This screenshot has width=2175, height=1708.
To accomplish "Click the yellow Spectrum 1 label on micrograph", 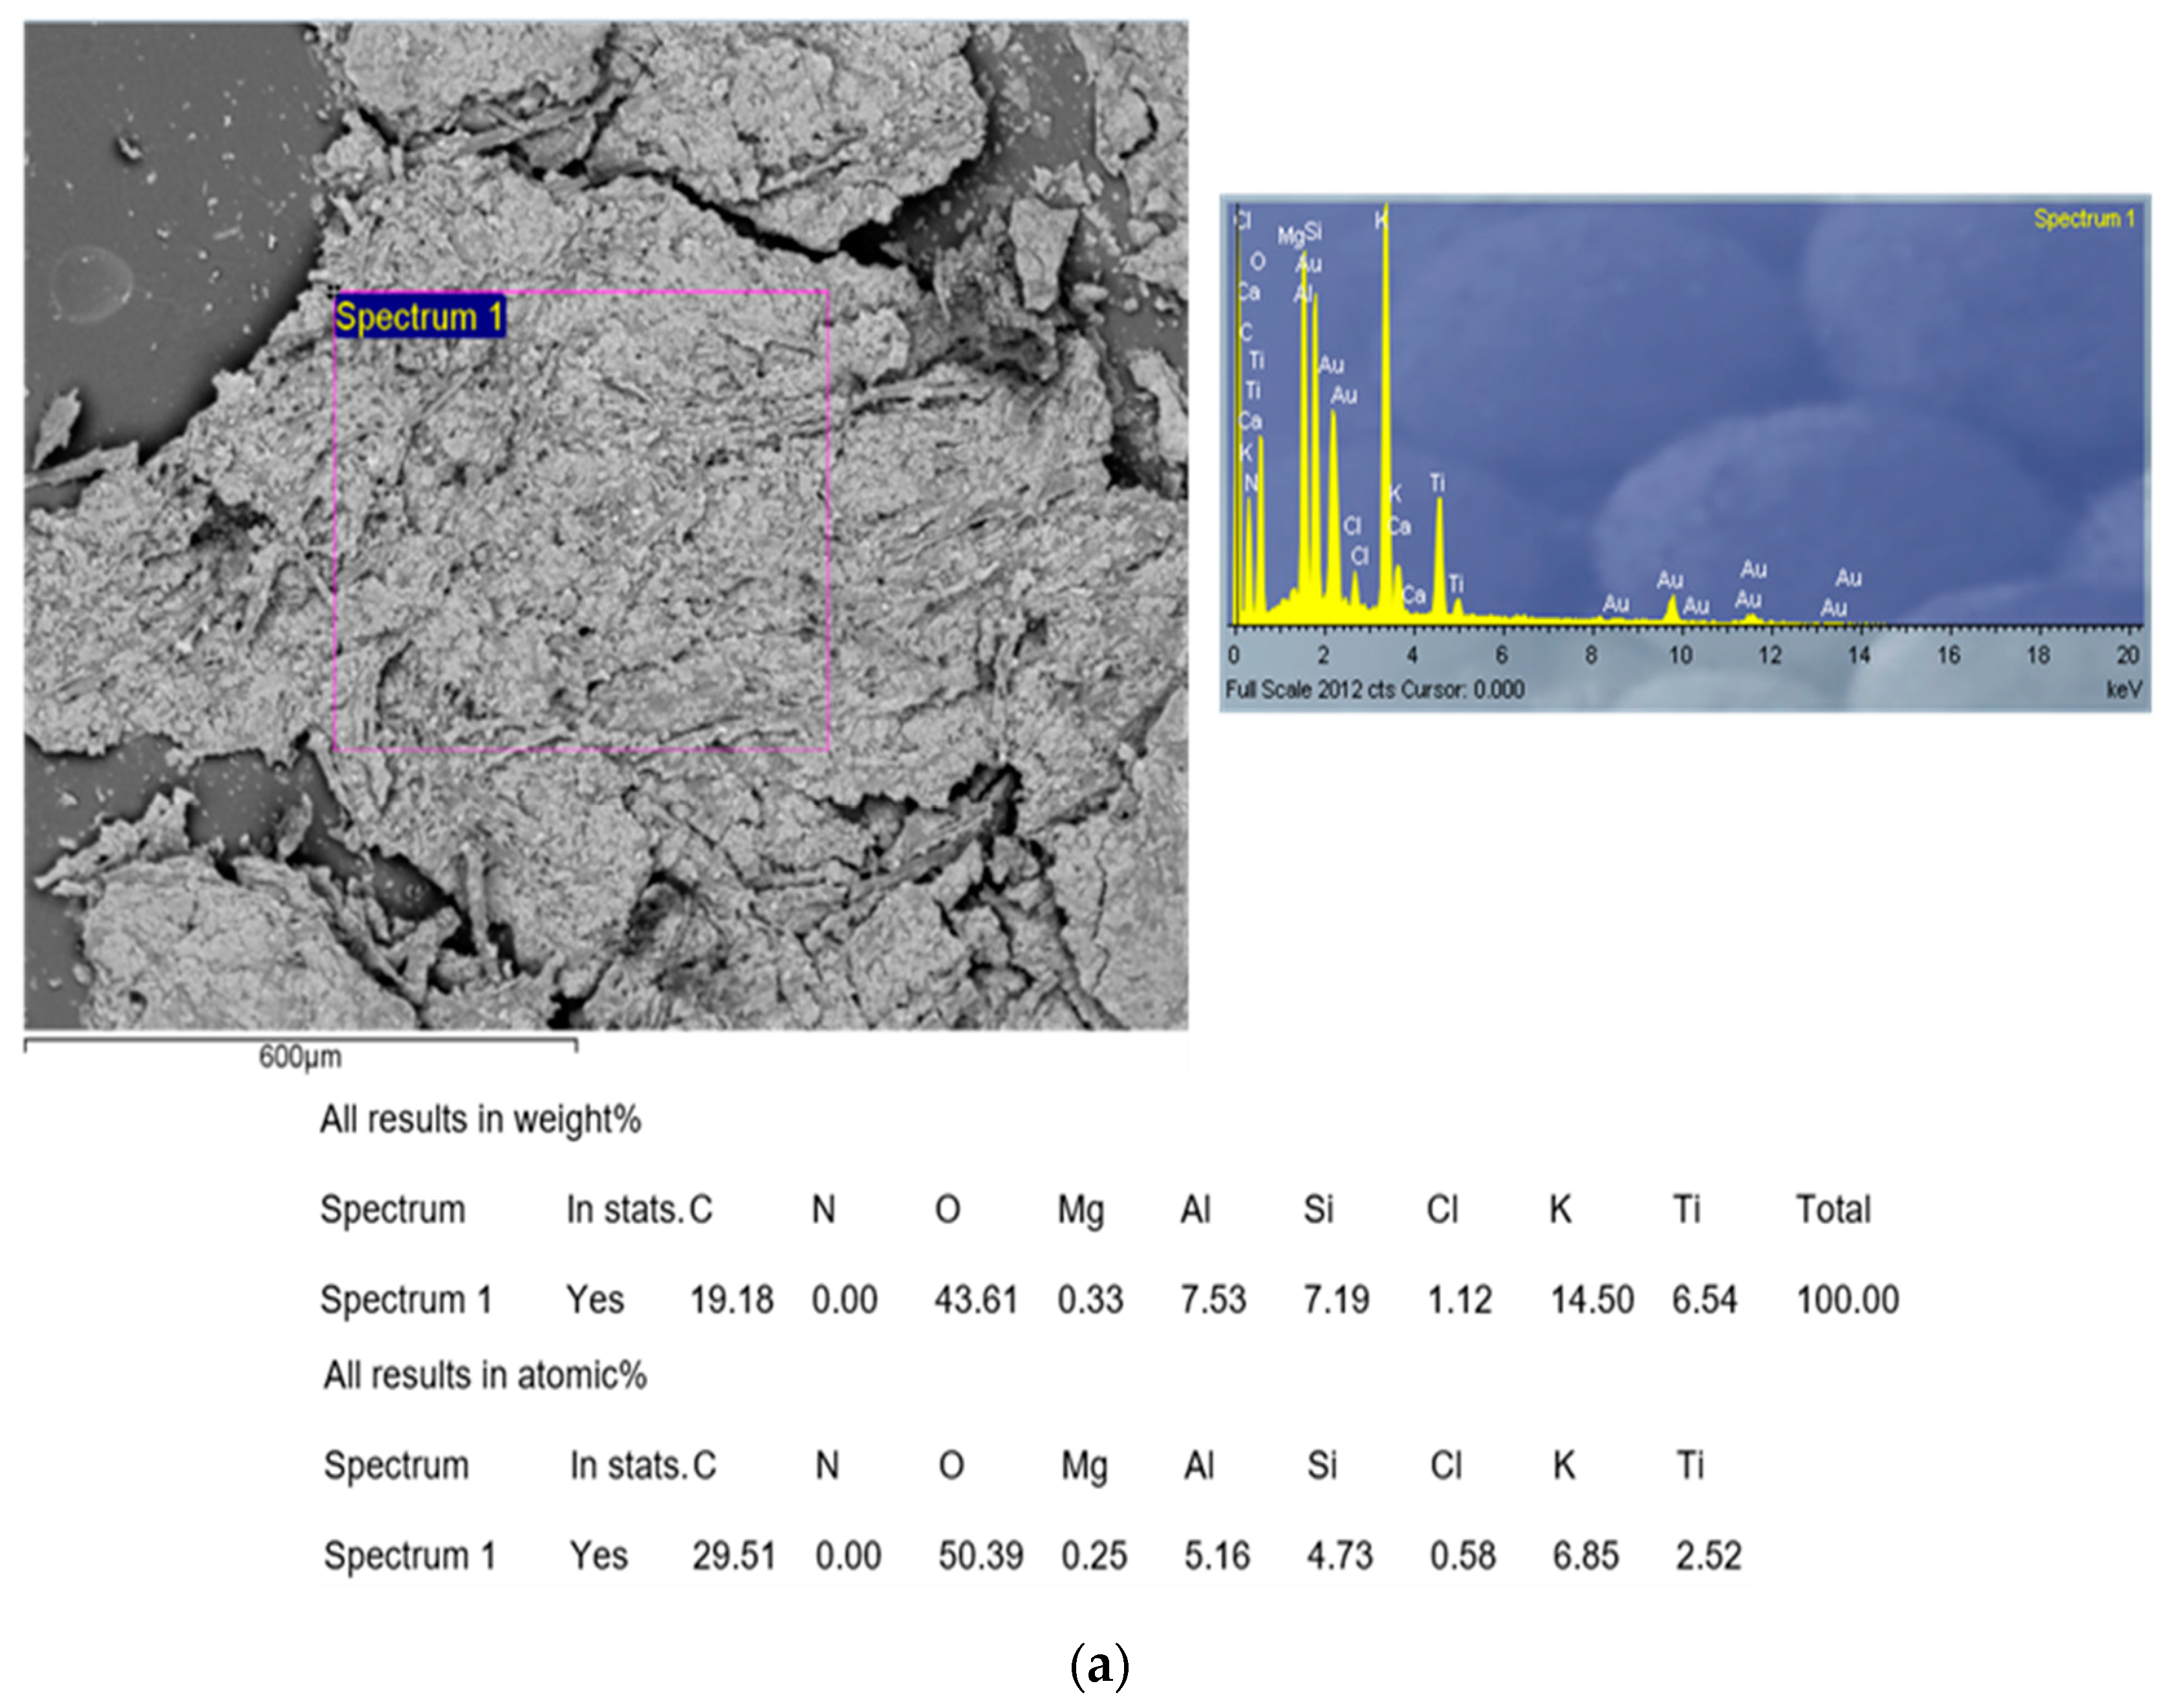I will pos(419,317).
